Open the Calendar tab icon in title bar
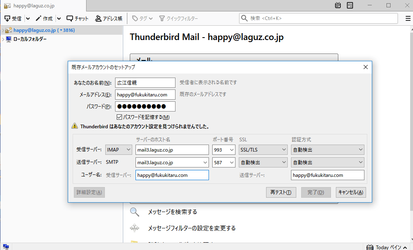 click(338, 5)
